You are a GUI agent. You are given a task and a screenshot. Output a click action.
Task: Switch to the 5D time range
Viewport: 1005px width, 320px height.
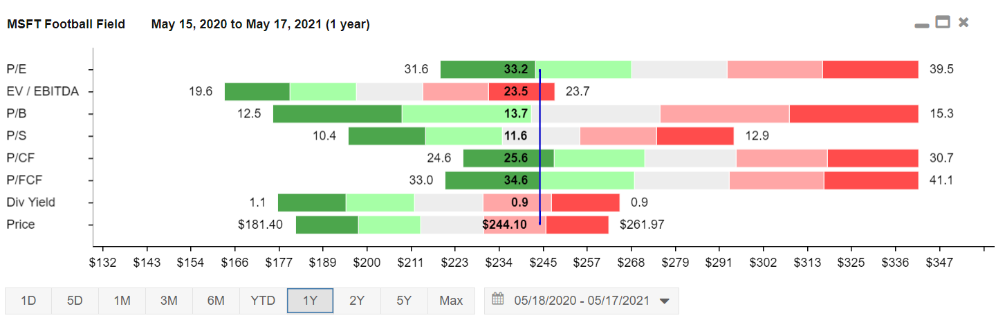[x=75, y=301]
